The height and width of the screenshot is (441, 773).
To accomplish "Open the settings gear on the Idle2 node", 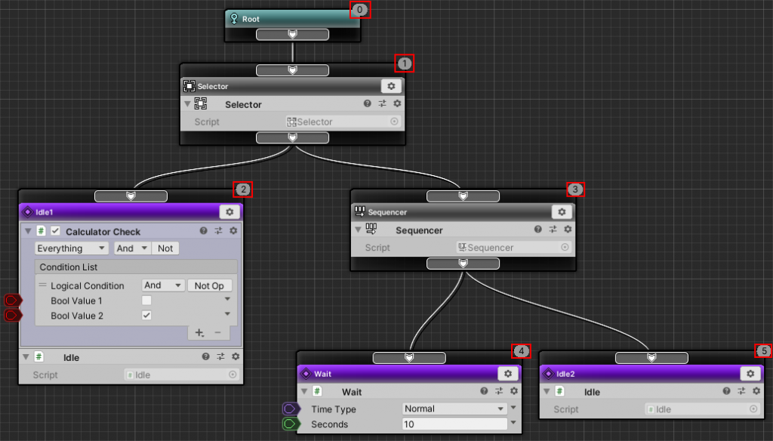I will click(750, 373).
